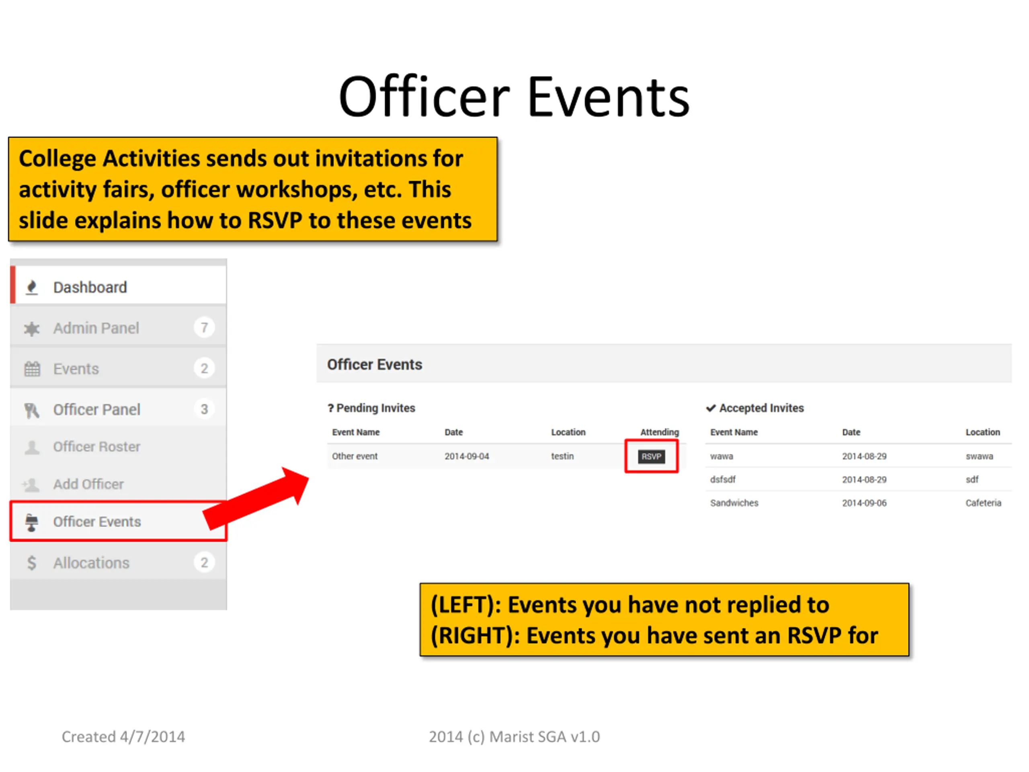Viewport: 1029px width, 772px height.
Task: Click the Officer Panel badge showing 3
Action: 204,409
